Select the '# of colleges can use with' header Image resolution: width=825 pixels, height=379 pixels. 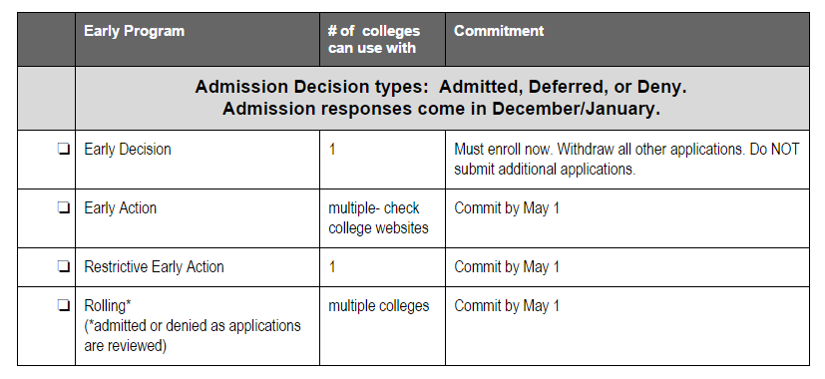coord(374,40)
